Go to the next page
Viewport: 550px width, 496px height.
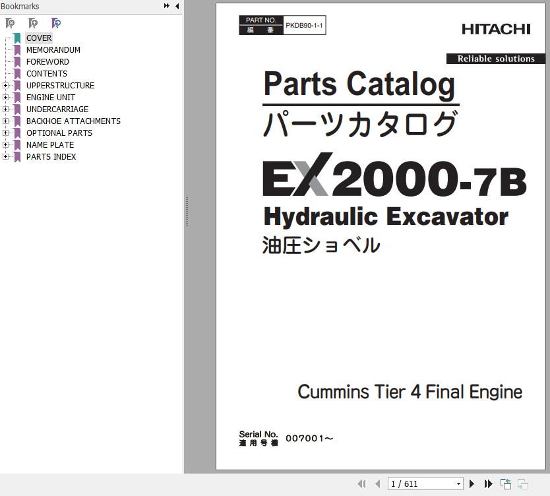pos(472,483)
